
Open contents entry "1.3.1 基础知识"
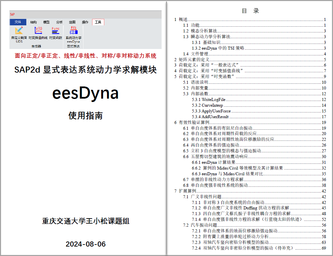259,43
